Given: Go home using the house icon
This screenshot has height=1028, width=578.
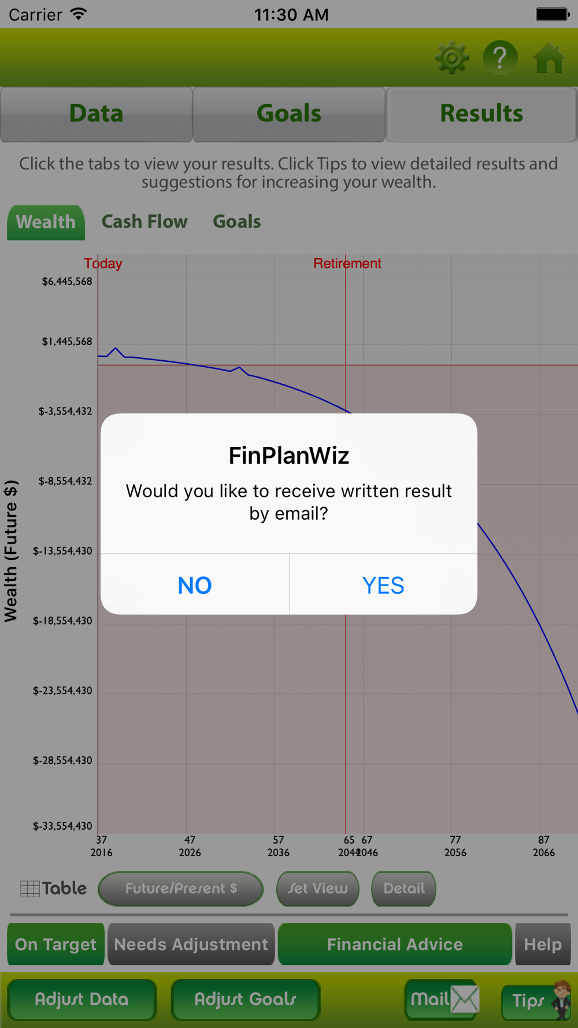Looking at the screenshot, I should point(549,58).
